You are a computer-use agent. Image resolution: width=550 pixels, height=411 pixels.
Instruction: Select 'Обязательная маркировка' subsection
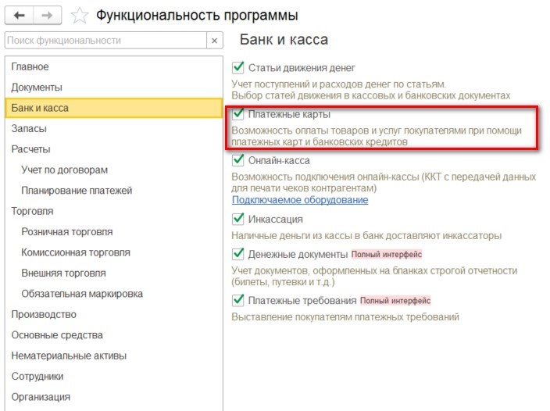(114, 294)
